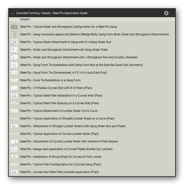184x185 pixels.
Task: Open Typical Steel Filler Installation in Curved Wall
Action: (x=61, y=96)
